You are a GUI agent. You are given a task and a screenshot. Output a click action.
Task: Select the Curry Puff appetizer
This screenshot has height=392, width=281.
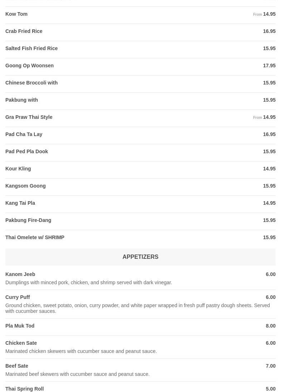click(18, 297)
